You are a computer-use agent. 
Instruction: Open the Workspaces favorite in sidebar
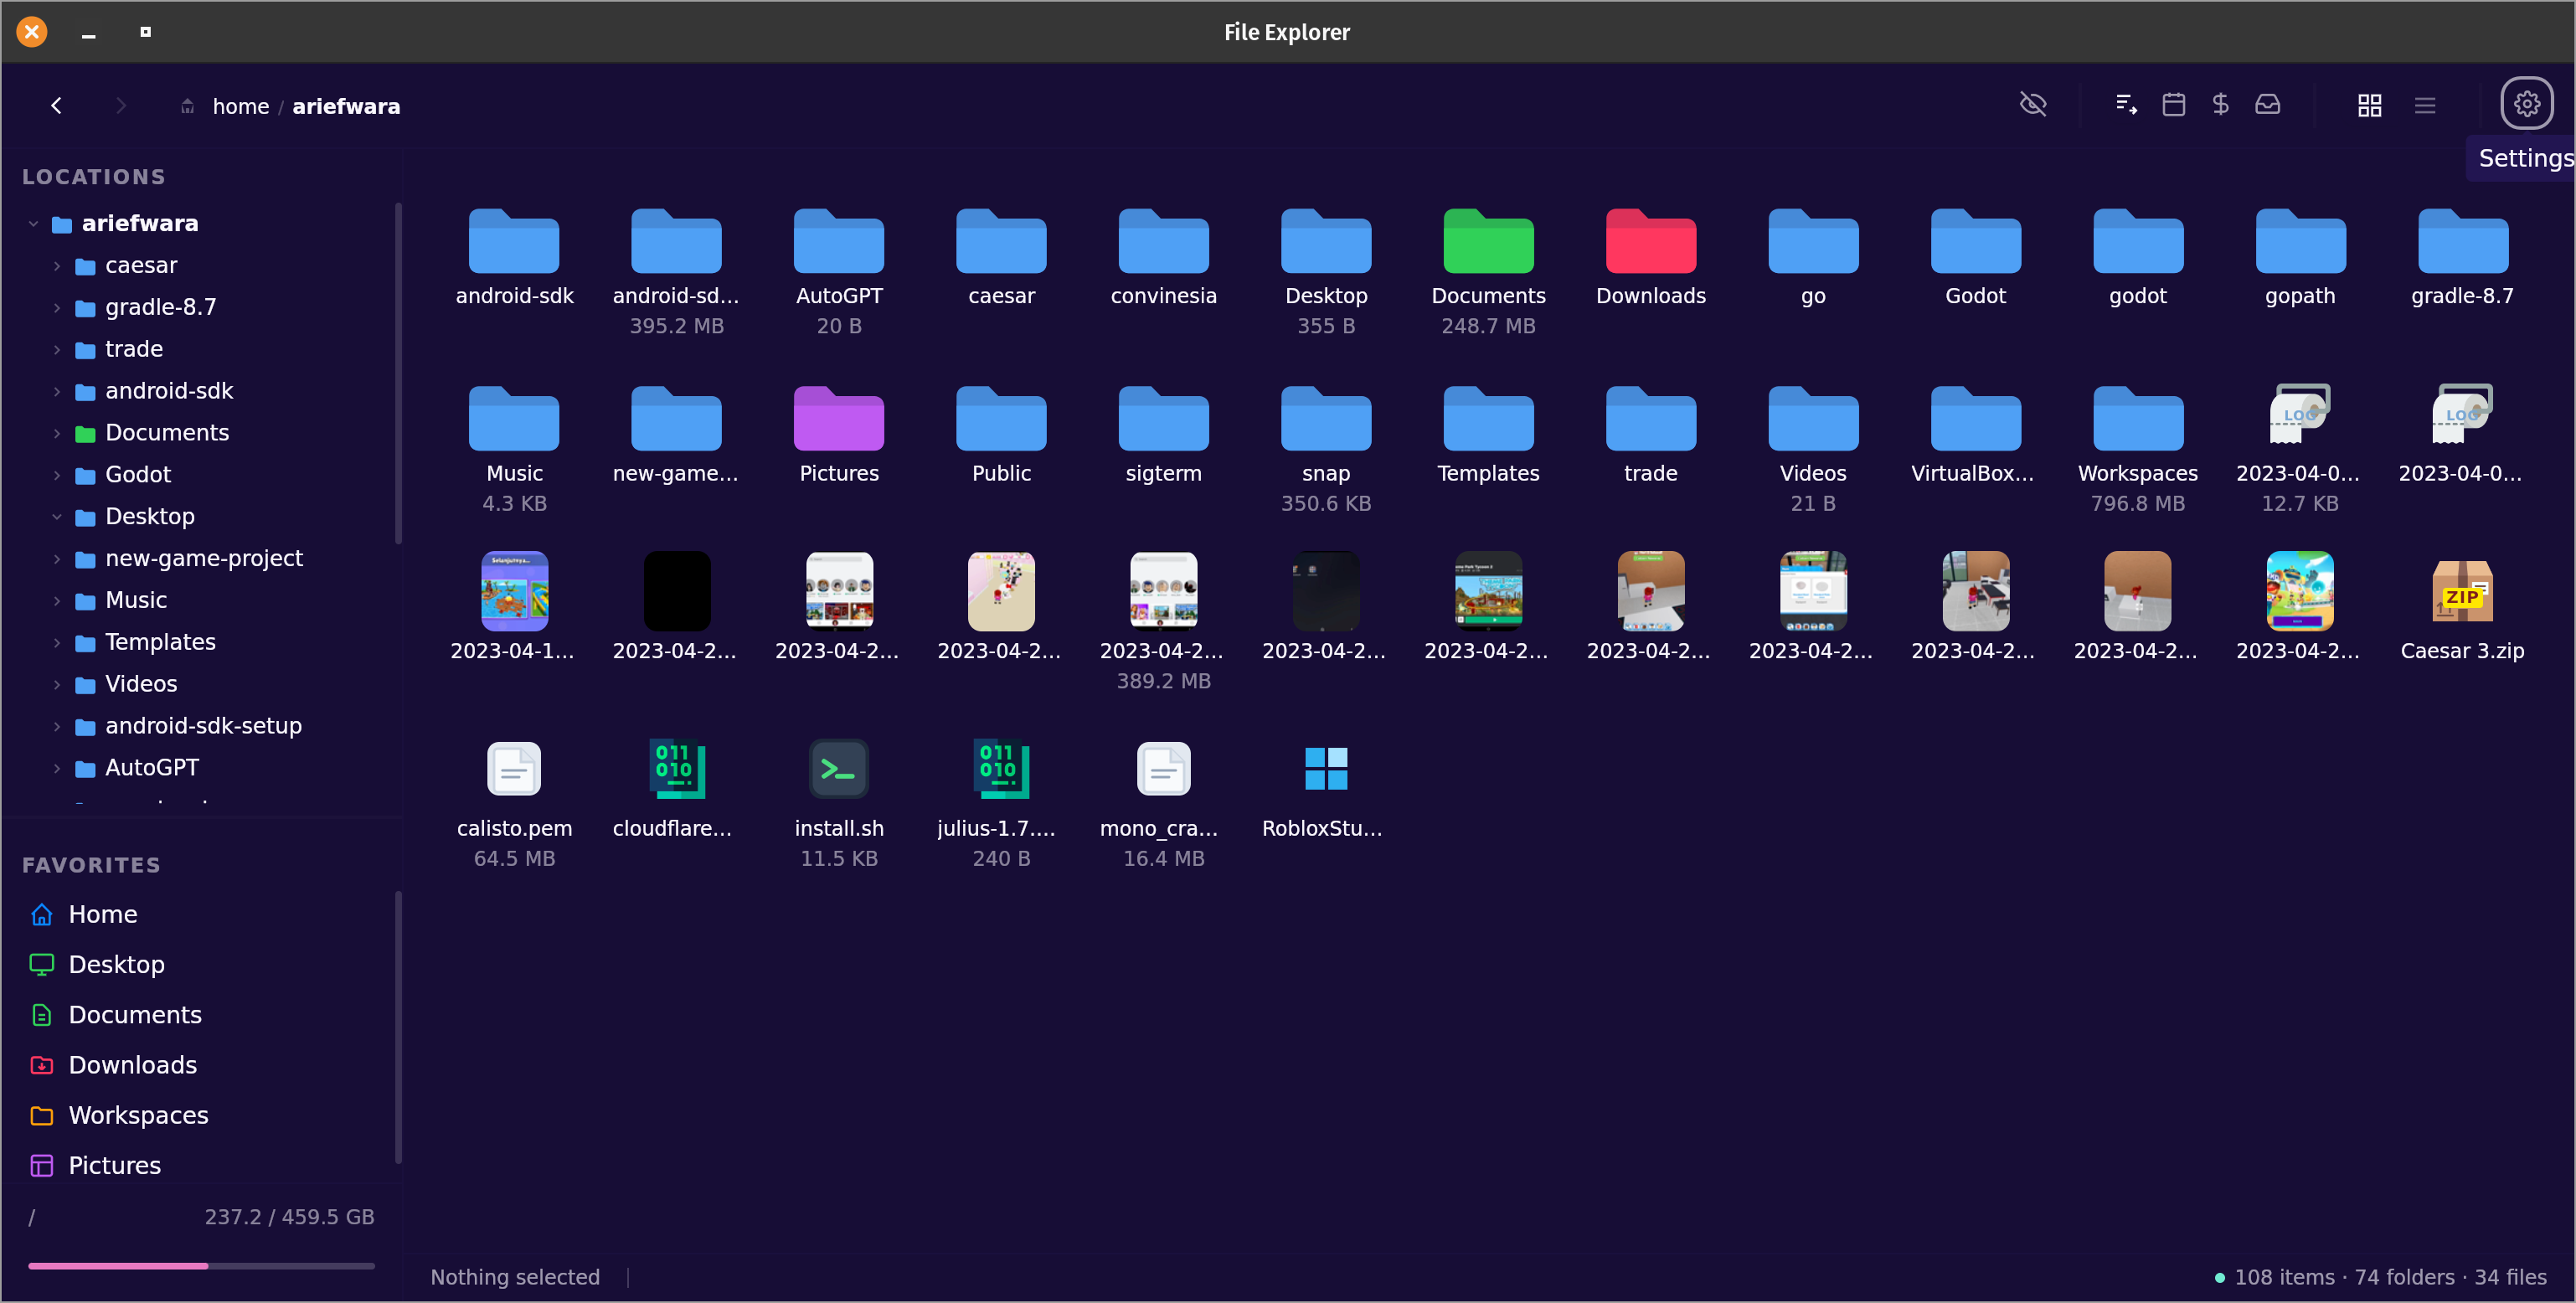138,1114
